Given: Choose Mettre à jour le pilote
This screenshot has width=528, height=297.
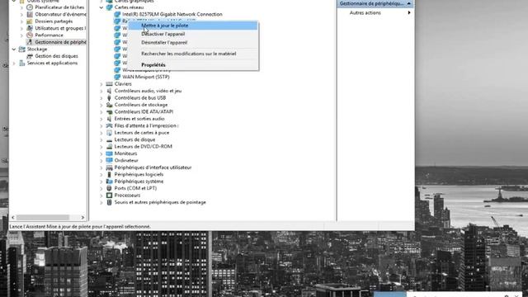Looking at the screenshot, I should click(193, 26).
